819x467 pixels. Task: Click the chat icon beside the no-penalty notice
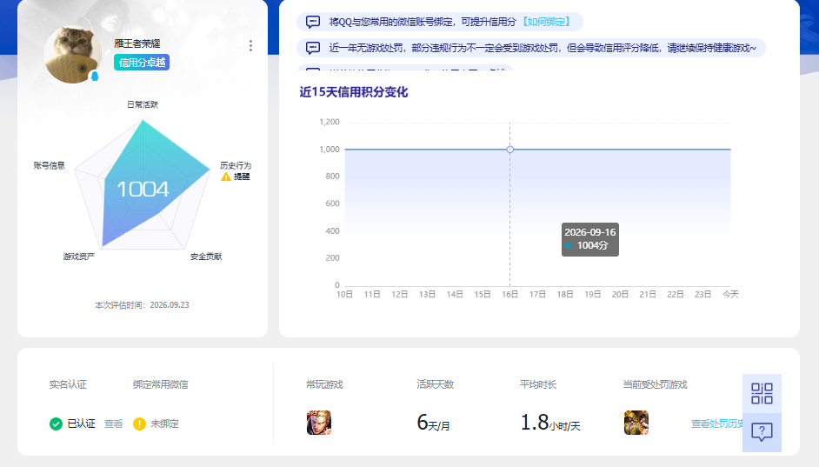click(x=313, y=48)
